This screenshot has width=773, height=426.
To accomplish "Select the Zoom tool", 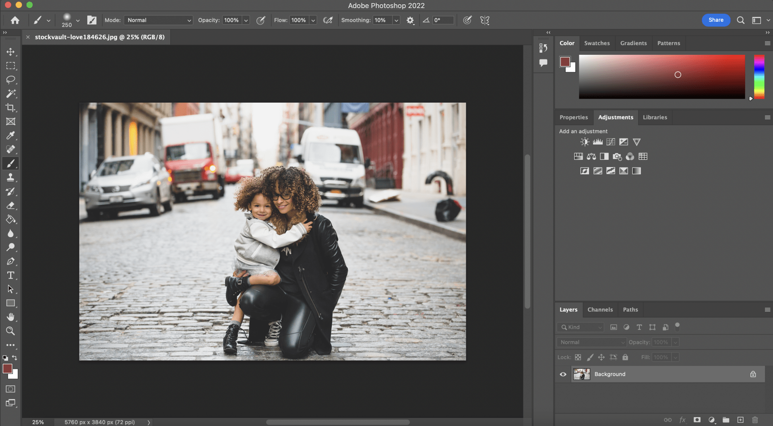I will [x=11, y=331].
